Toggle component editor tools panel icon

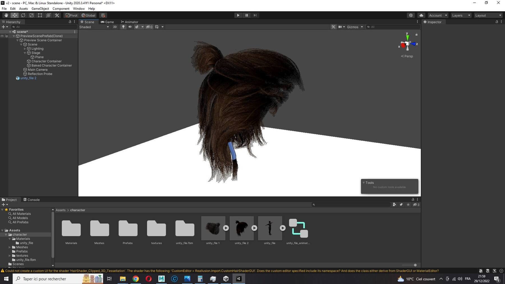pos(333,27)
